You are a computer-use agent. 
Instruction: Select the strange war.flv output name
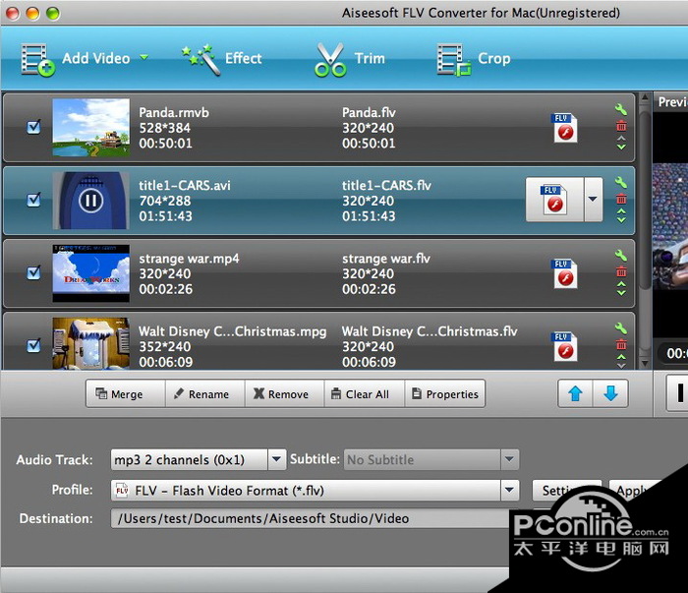coord(386,259)
